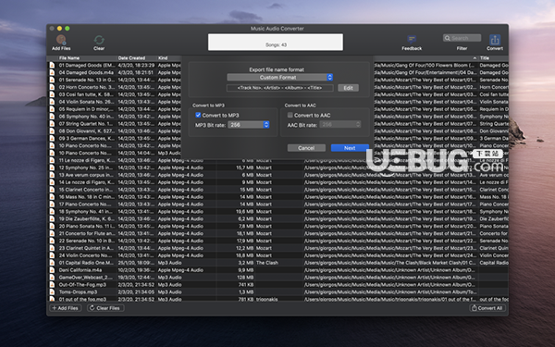Select the 14 Le nozze di Figaro file name

tap(86, 182)
